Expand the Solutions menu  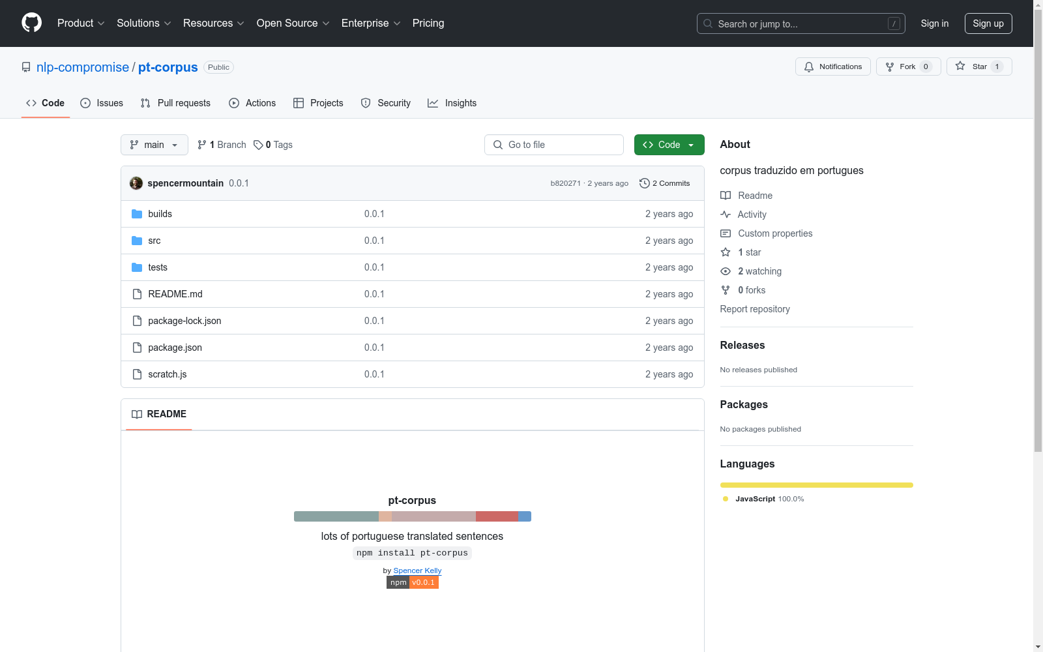tap(144, 23)
